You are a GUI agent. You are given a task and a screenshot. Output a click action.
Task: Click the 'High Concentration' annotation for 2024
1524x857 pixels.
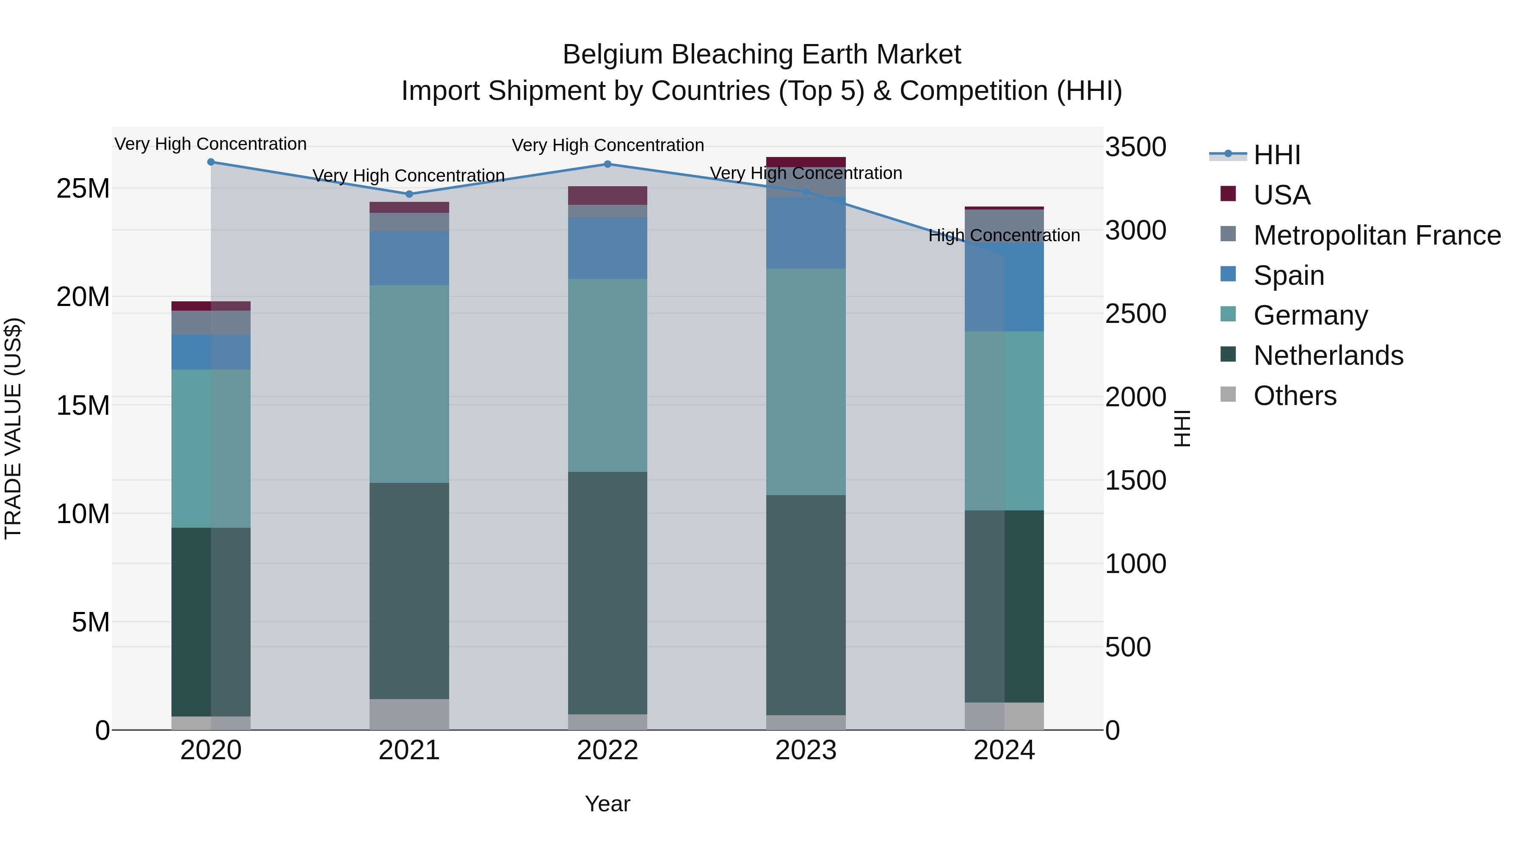(1005, 235)
